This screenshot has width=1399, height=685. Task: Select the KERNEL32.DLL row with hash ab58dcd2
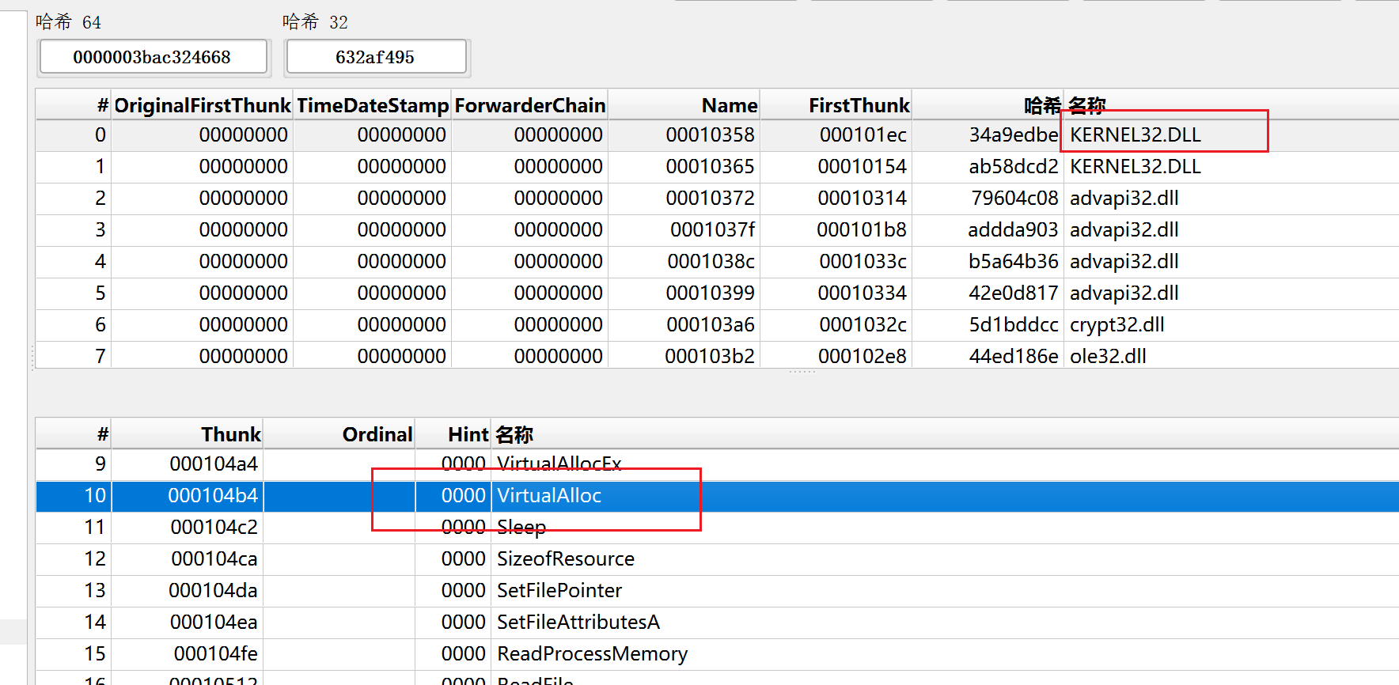coord(1135,167)
